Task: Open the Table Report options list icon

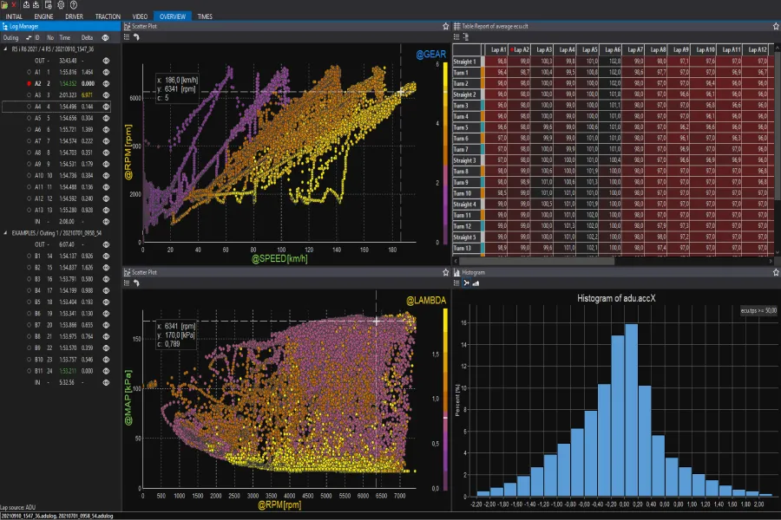Action: pos(456,36)
